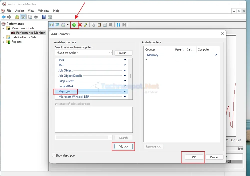This screenshot has width=250, height=176.
Task: Expand the IPv4 counter group
Action: click(x=125, y=60)
